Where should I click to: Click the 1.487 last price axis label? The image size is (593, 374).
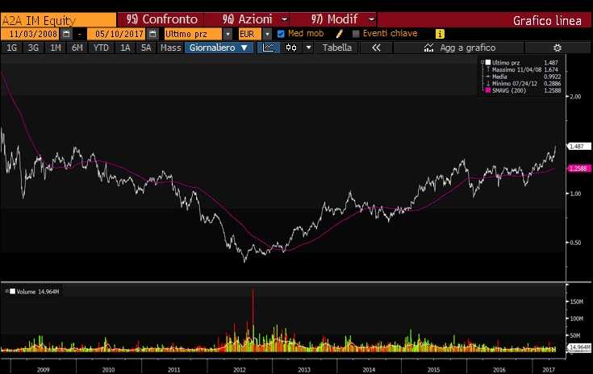click(579, 146)
